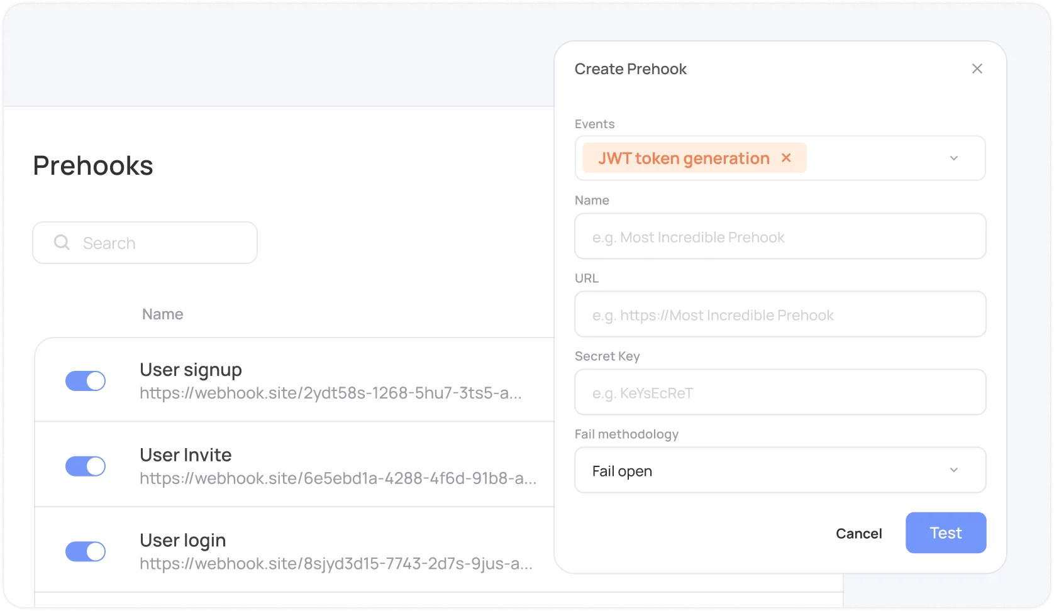This screenshot has width=1054, height=611.
Task: Remove the JWT token generation tag
Action: point(786,158)
